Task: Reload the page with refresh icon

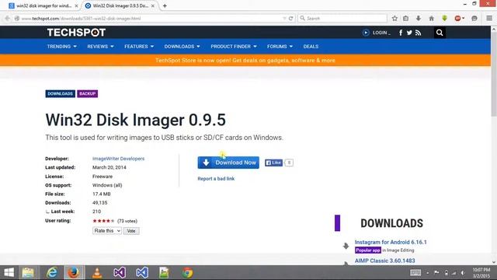Action: click(290, 19)
